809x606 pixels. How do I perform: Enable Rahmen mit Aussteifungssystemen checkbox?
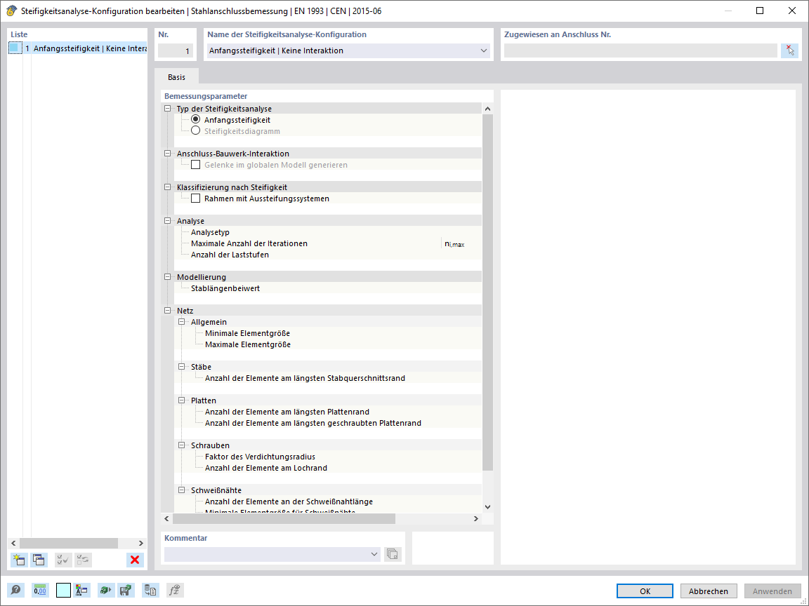[x=195, y=198]
